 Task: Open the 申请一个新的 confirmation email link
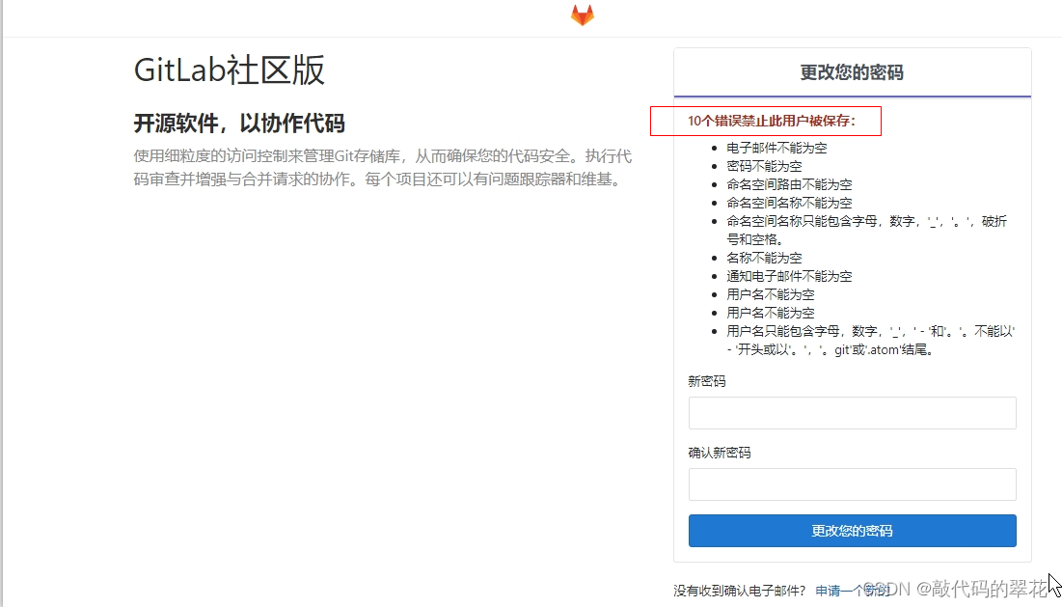pos(852,591)
